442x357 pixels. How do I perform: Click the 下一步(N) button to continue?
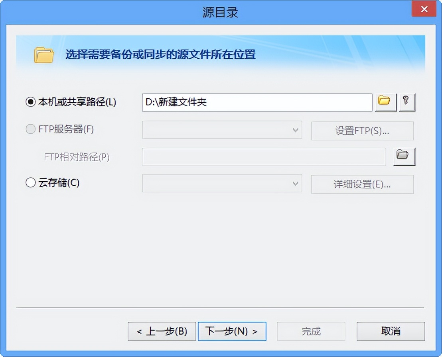(232, 331)
